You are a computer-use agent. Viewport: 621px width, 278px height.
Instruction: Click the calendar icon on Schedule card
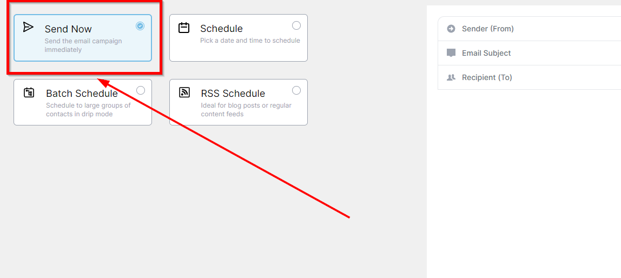[184, 28]
